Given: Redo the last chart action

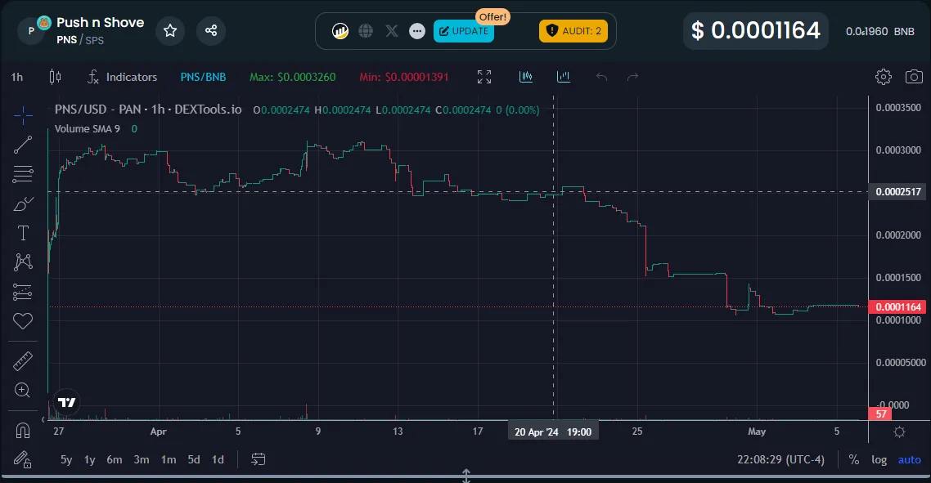Looking at the screenshot, I should [x=633, y=77].
